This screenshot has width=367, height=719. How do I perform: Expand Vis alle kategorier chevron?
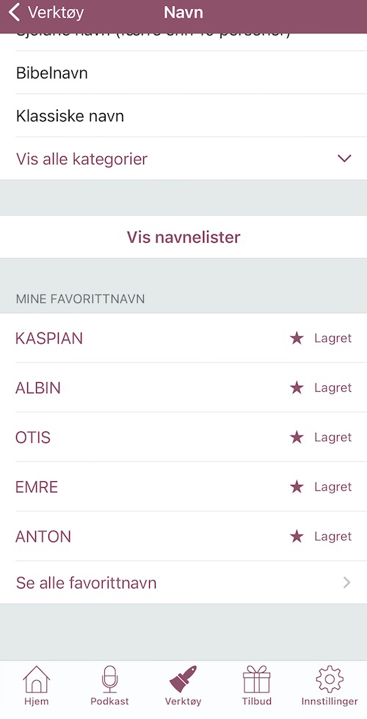click(344, 158)
